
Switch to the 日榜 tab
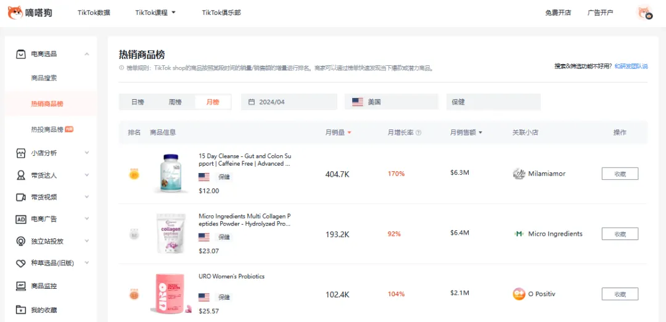click(138, 102)
